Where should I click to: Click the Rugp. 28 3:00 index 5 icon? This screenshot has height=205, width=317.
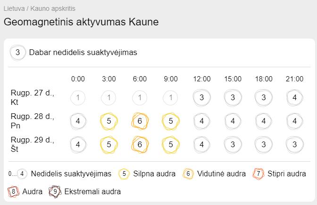[x=109, y=121]
